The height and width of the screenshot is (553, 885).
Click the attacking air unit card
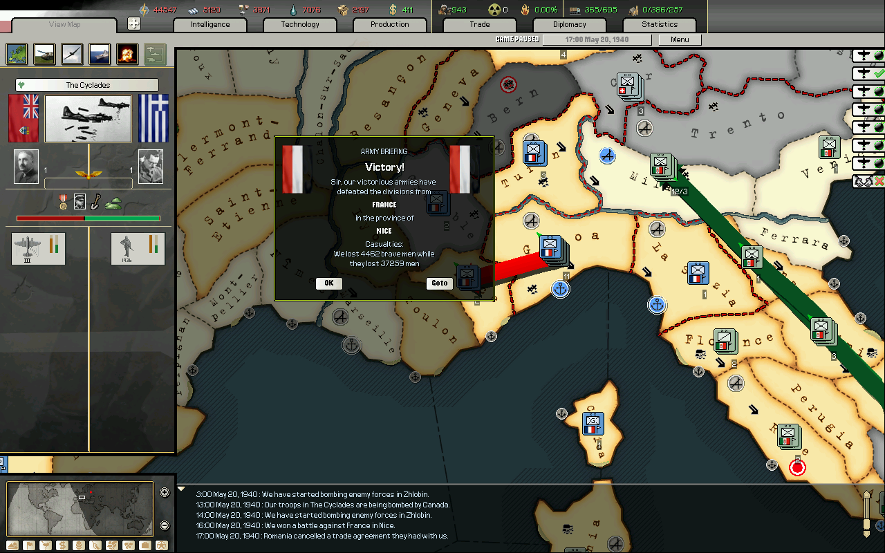coord(38,249)
